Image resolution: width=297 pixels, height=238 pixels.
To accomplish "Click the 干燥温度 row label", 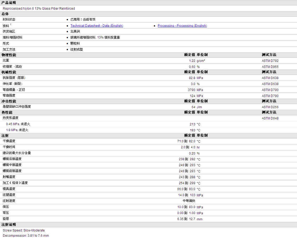I will pos(9,141).
